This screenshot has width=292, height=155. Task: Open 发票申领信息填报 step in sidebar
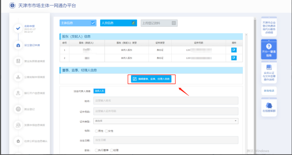(x=35, y=125)
